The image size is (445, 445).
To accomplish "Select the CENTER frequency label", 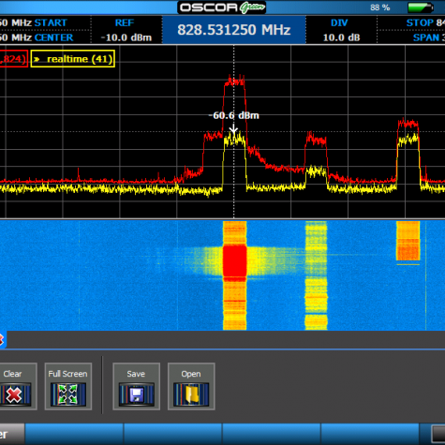I will point(54,37).
